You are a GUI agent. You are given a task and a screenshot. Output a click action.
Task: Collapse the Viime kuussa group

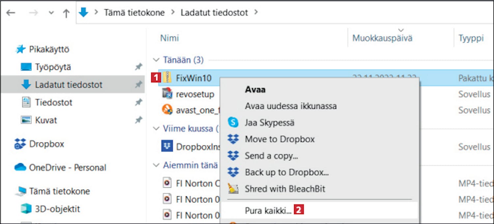pos(156,128)
